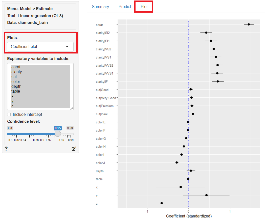Click the 0.99 maximum confidence label
265x220 pixels.
[x=70, y=128]
